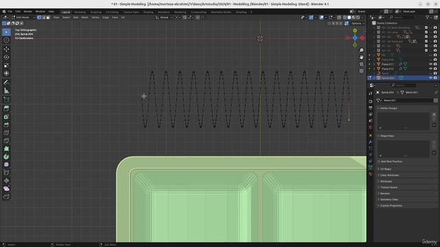Screen dimensions: 440x247
Task: Click the viewport pan hand icon
Action: 362,57
